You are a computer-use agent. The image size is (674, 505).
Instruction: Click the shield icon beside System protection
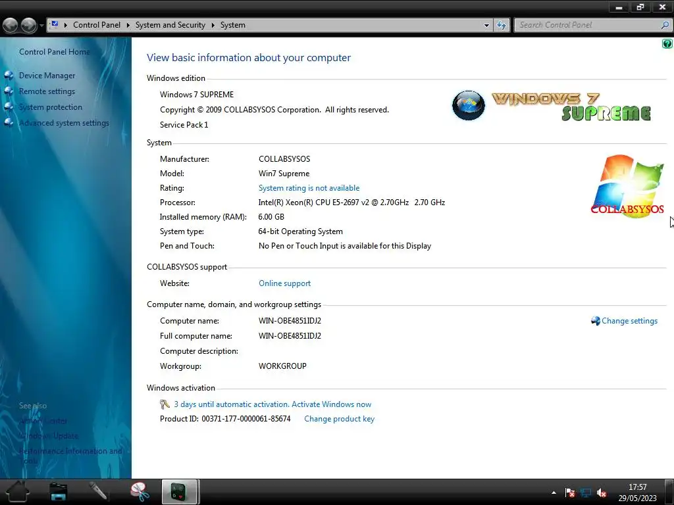point(9,107)
